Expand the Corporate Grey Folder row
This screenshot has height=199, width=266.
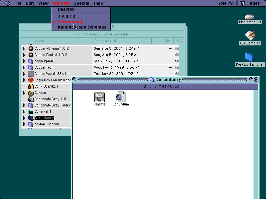click(x=24, y=105)
